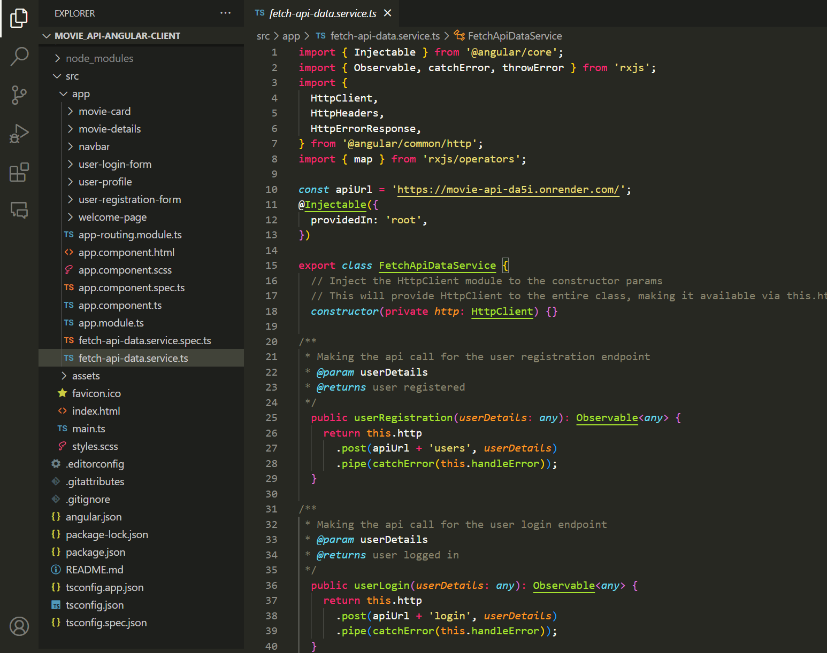This screenshot has height=653, width=827.
Task: Click the fetch-api-data.service.ts breadcrumb
Action: tap(378, 36)
